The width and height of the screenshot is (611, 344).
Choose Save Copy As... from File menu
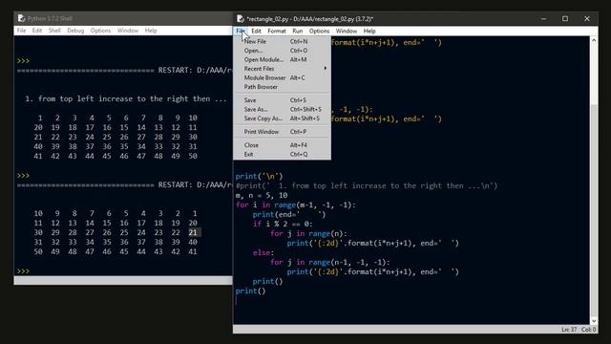pyautogui.click(x=283, y=118)
